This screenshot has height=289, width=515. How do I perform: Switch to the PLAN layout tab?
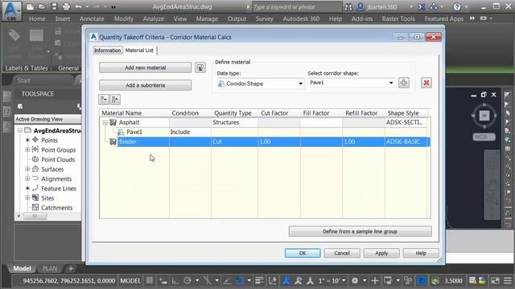point(50,268)
